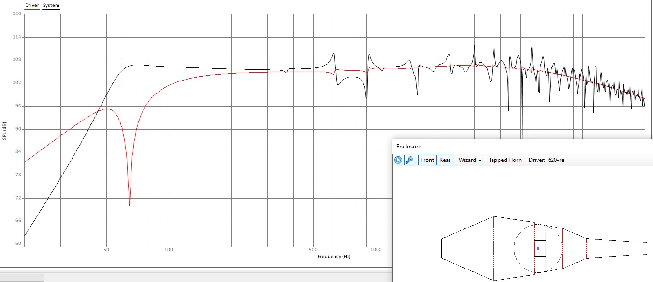Click the Tapped Horn enclosure type label
653x282 pixels.
point(505,160)
